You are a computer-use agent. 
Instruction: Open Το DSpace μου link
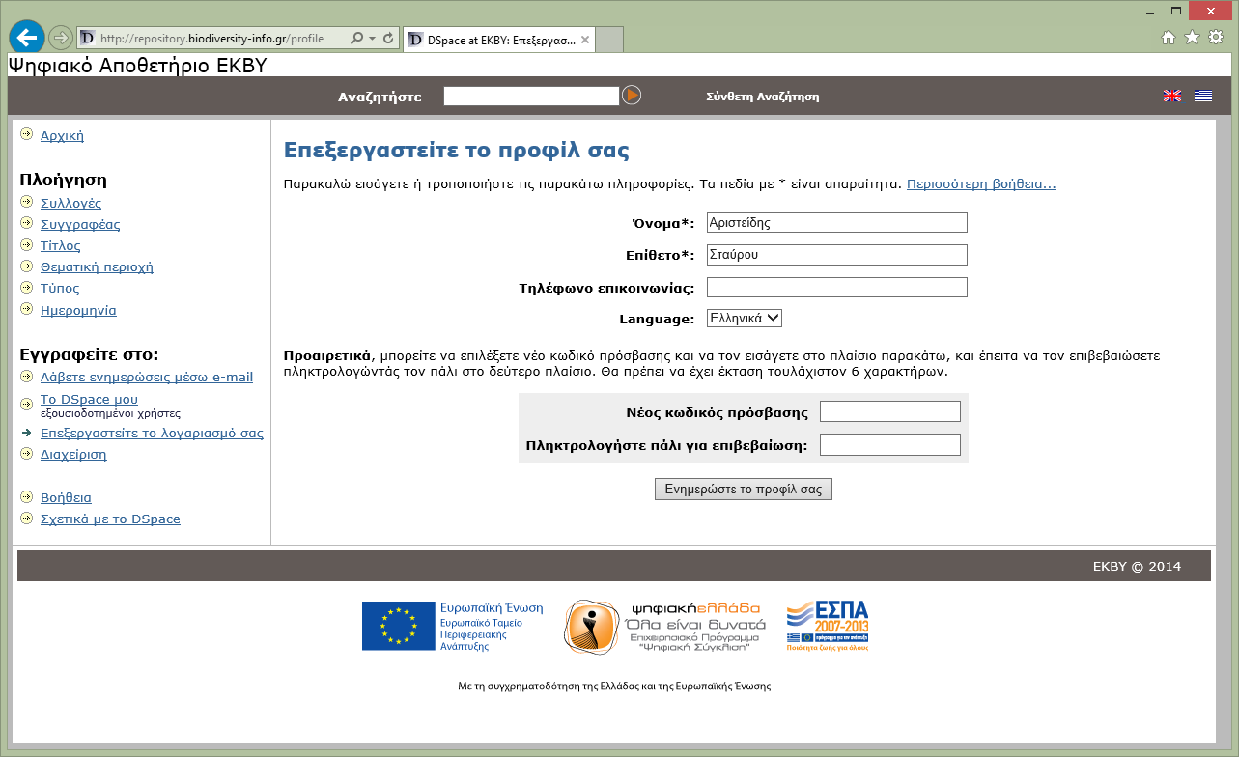[x=89, y=399]
